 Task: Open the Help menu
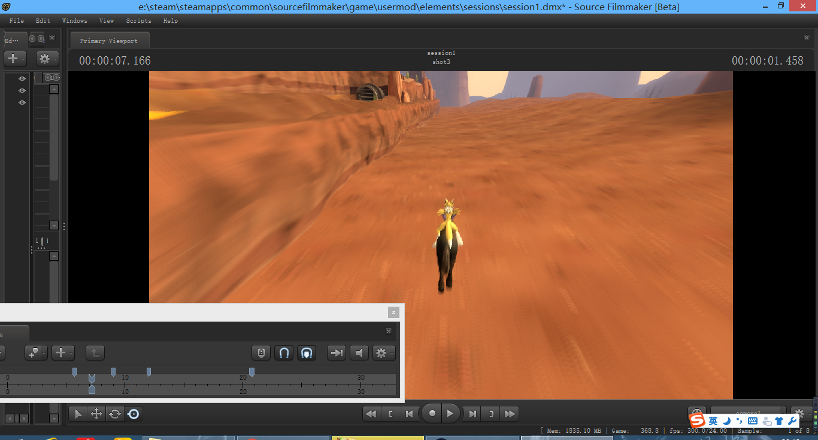[171, 20]
